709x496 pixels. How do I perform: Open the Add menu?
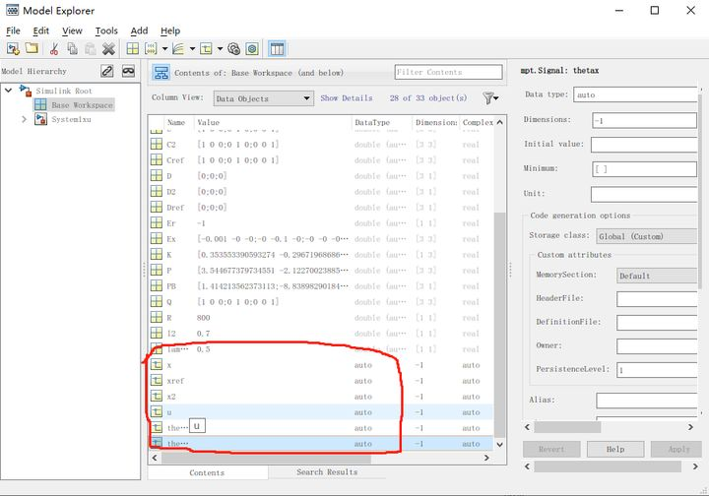point(139,31)
